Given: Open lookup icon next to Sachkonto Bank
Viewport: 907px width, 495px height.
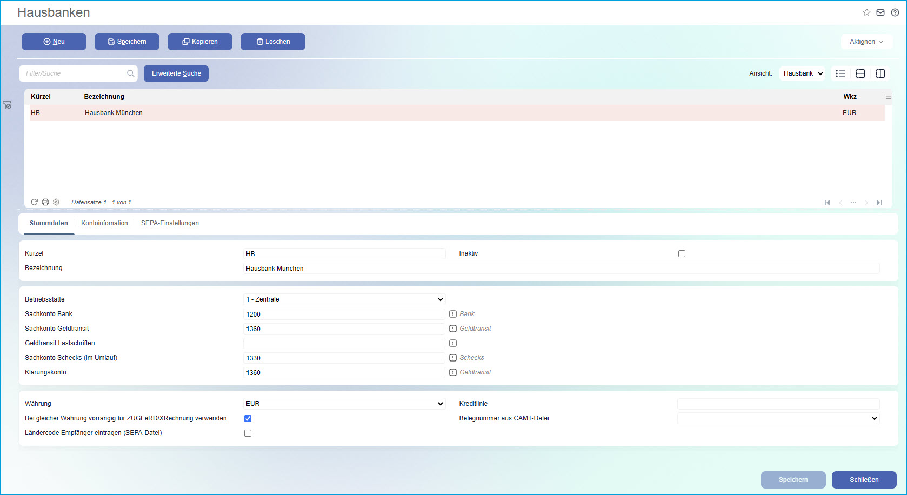Looking at the screenshot, I should point(453,314).
